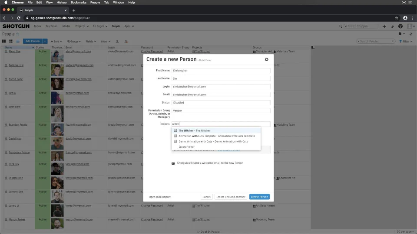Screen dimensions: 417x234
Task: Open the My Tasks navigation item
Action: pyautogui.click(x=52, y=26)
